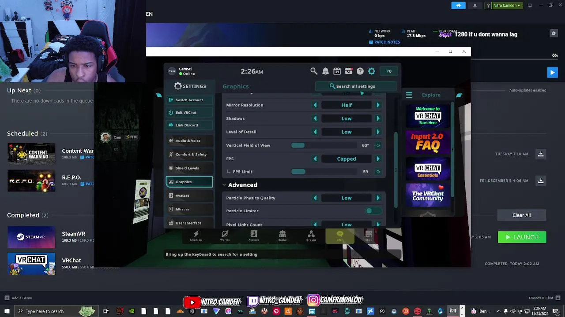Image resolution: width=565 pixels, height=317 pixels.
Task: Click Exit VRChat button
Action: [189, 113]
